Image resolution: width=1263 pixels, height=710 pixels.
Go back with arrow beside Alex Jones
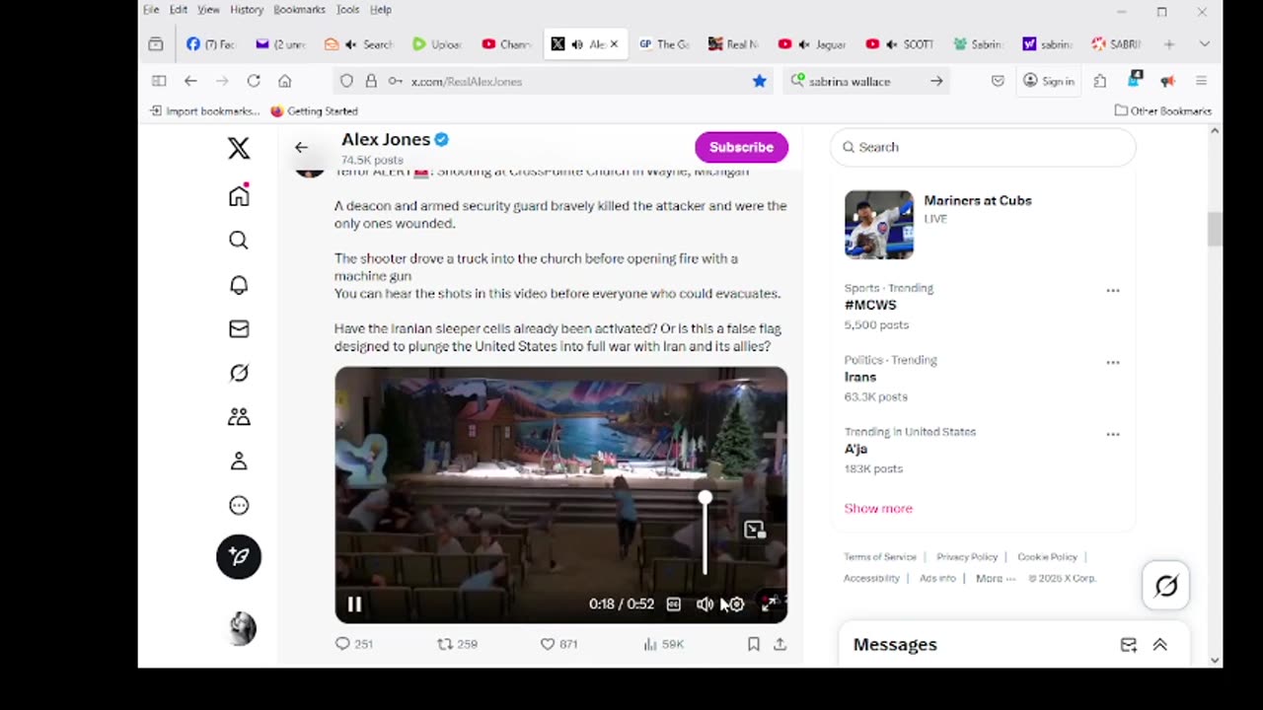[x=301, y=147]
